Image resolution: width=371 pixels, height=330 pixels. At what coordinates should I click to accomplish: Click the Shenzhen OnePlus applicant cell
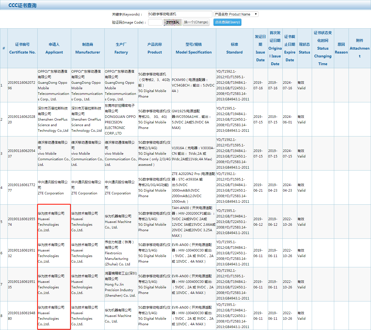pos(53,119)
